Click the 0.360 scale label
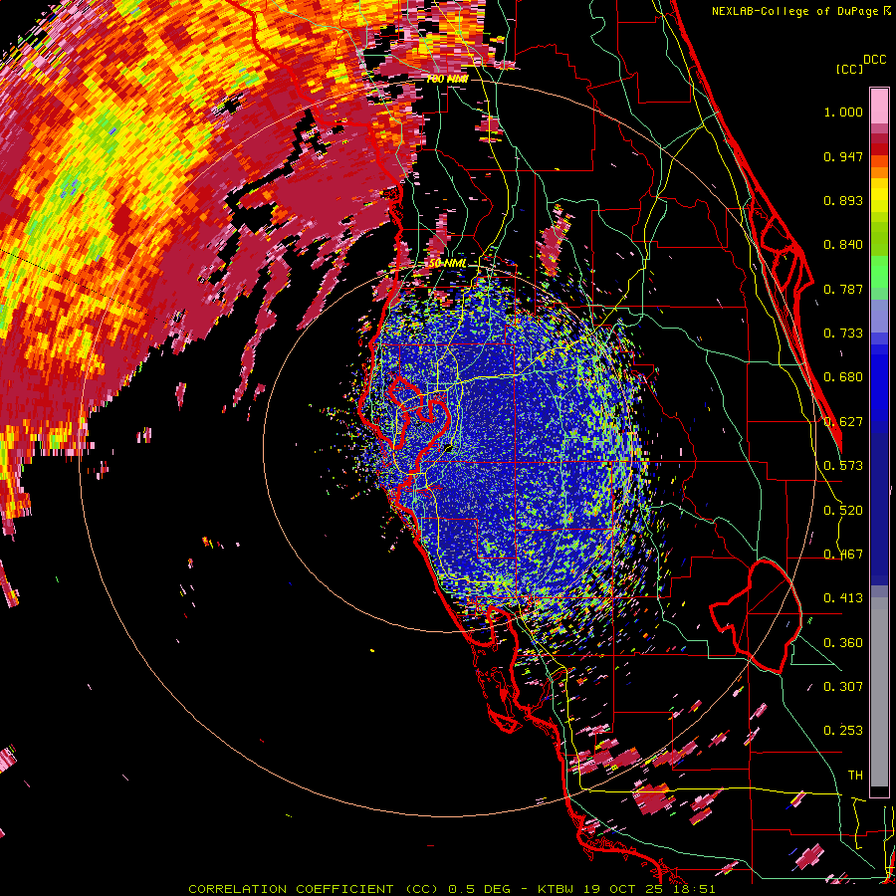 point(843,643)
